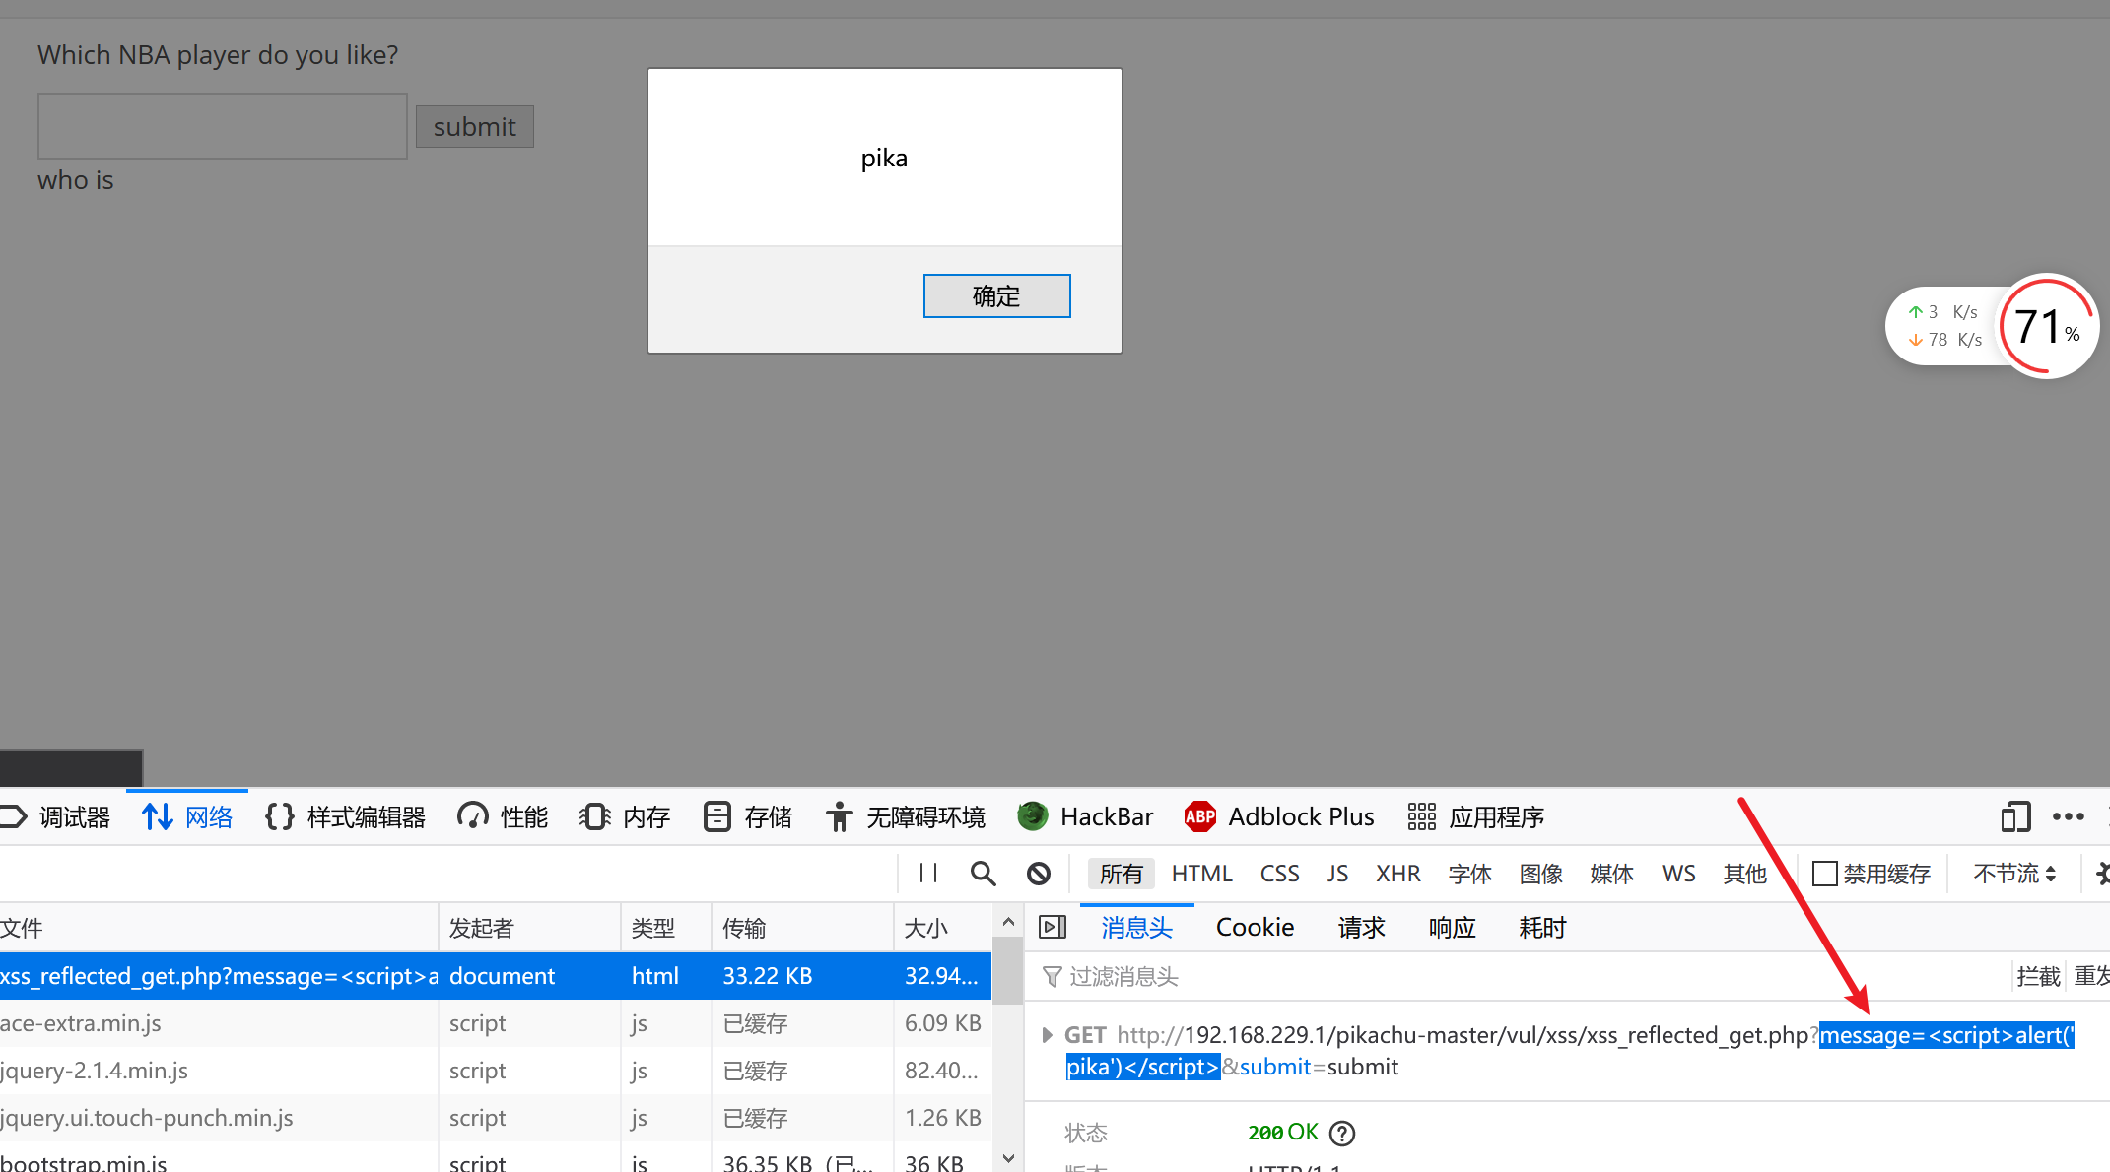Click the request blocking icon

[x=1038, y=873]
